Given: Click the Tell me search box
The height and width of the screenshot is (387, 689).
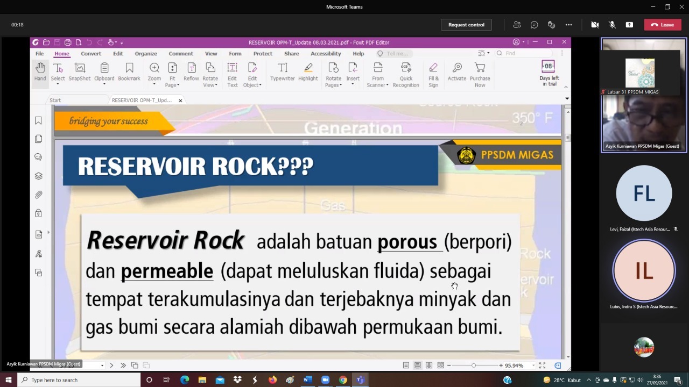Looking at the screenshot, I should 394,54.
